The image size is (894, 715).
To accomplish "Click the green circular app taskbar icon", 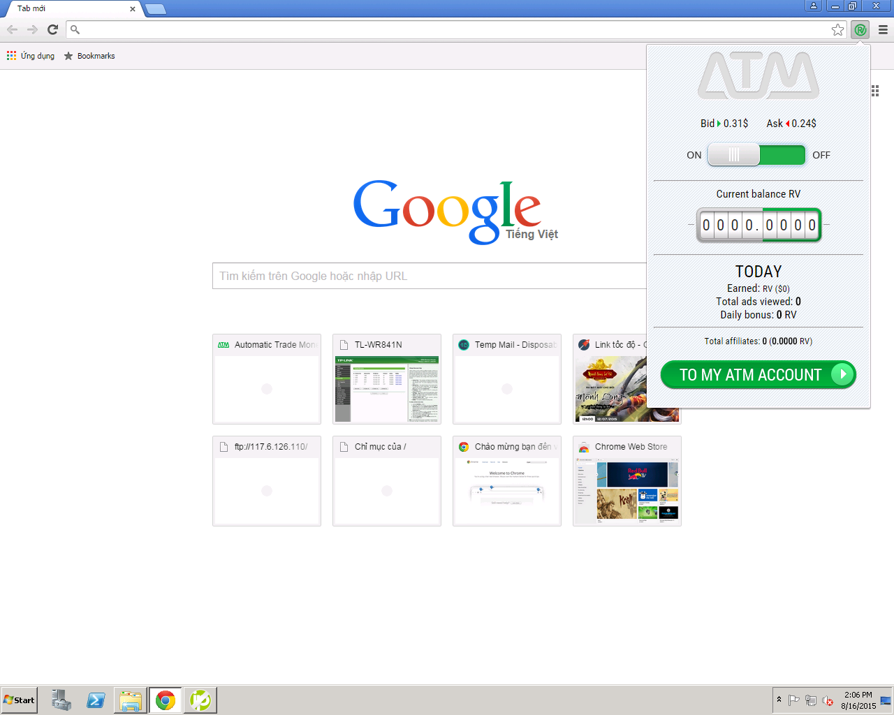I will pyautogui.click(x=200, y=700).
